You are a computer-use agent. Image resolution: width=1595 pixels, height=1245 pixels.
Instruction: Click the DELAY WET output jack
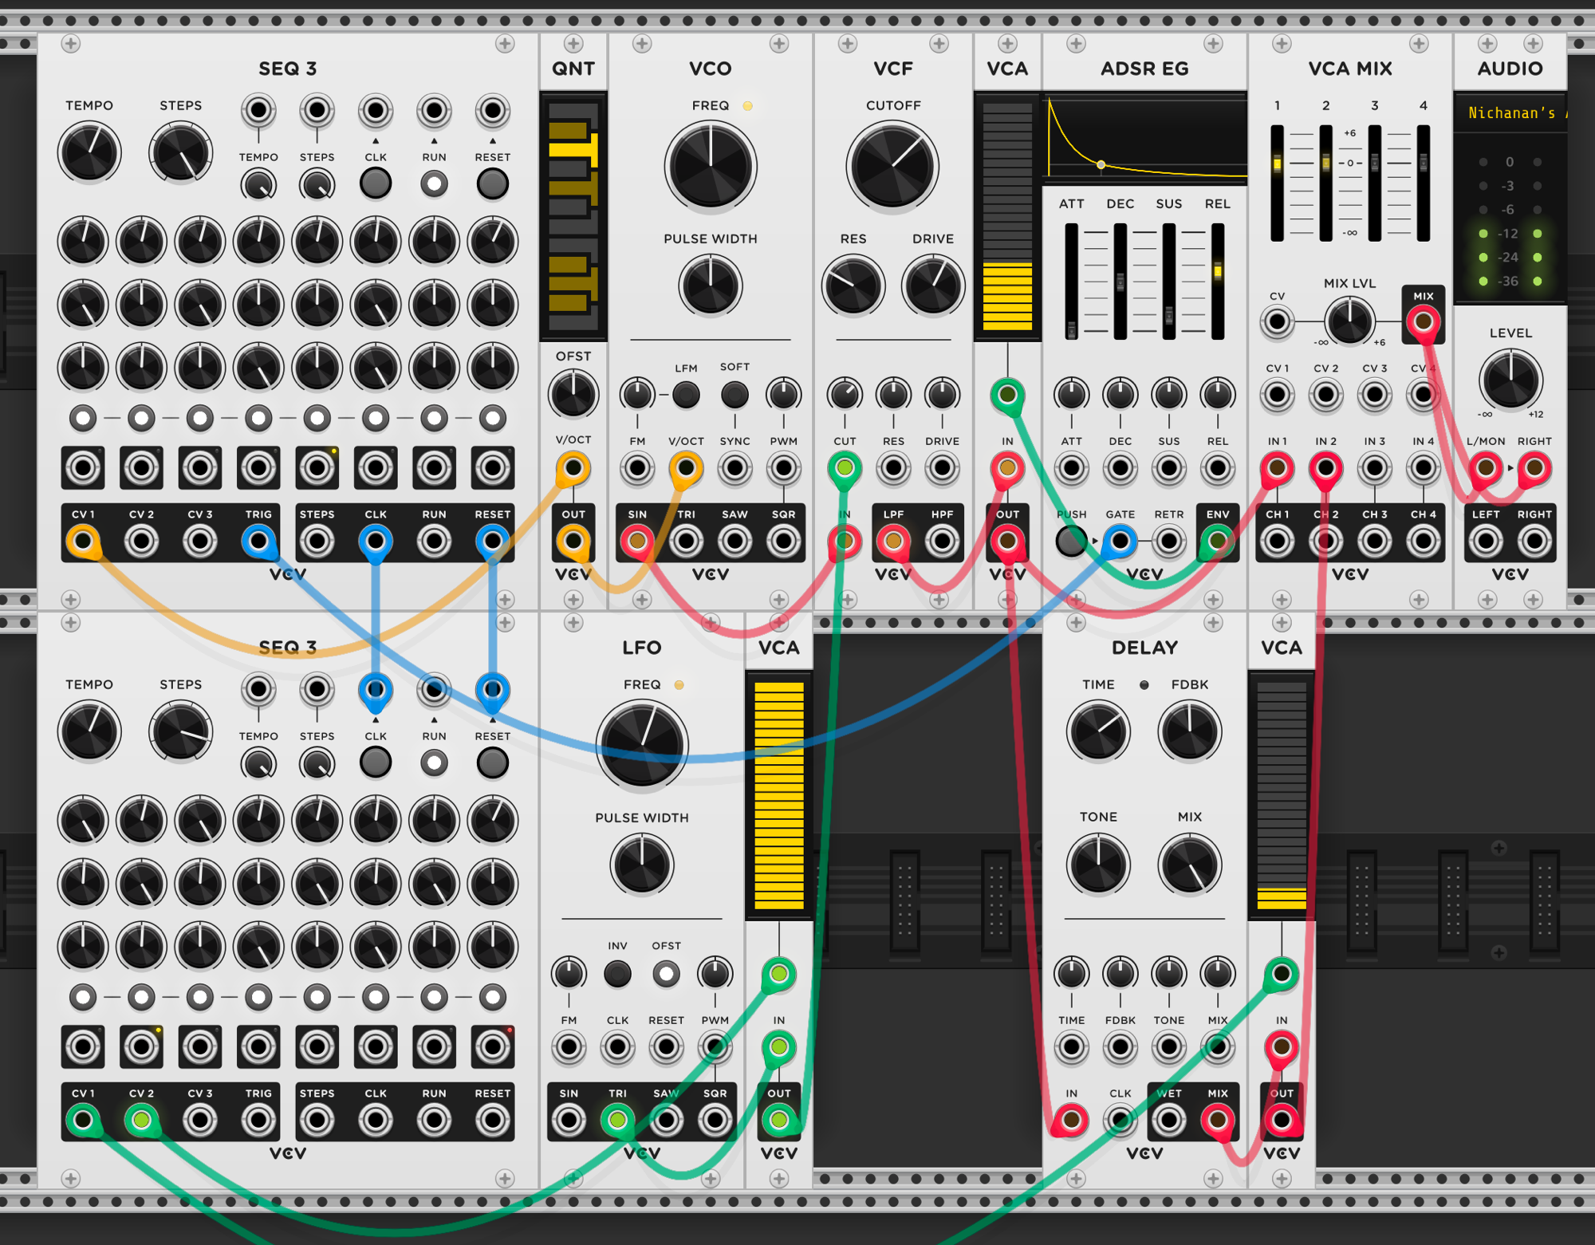coord(1168,1120)
